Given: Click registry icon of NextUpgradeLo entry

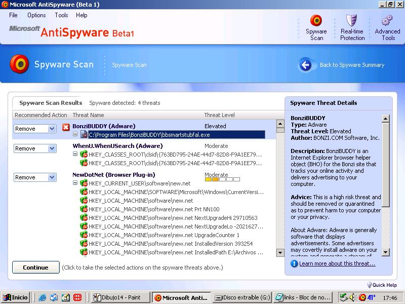Looking at the screenshot, I should point(84,226).
